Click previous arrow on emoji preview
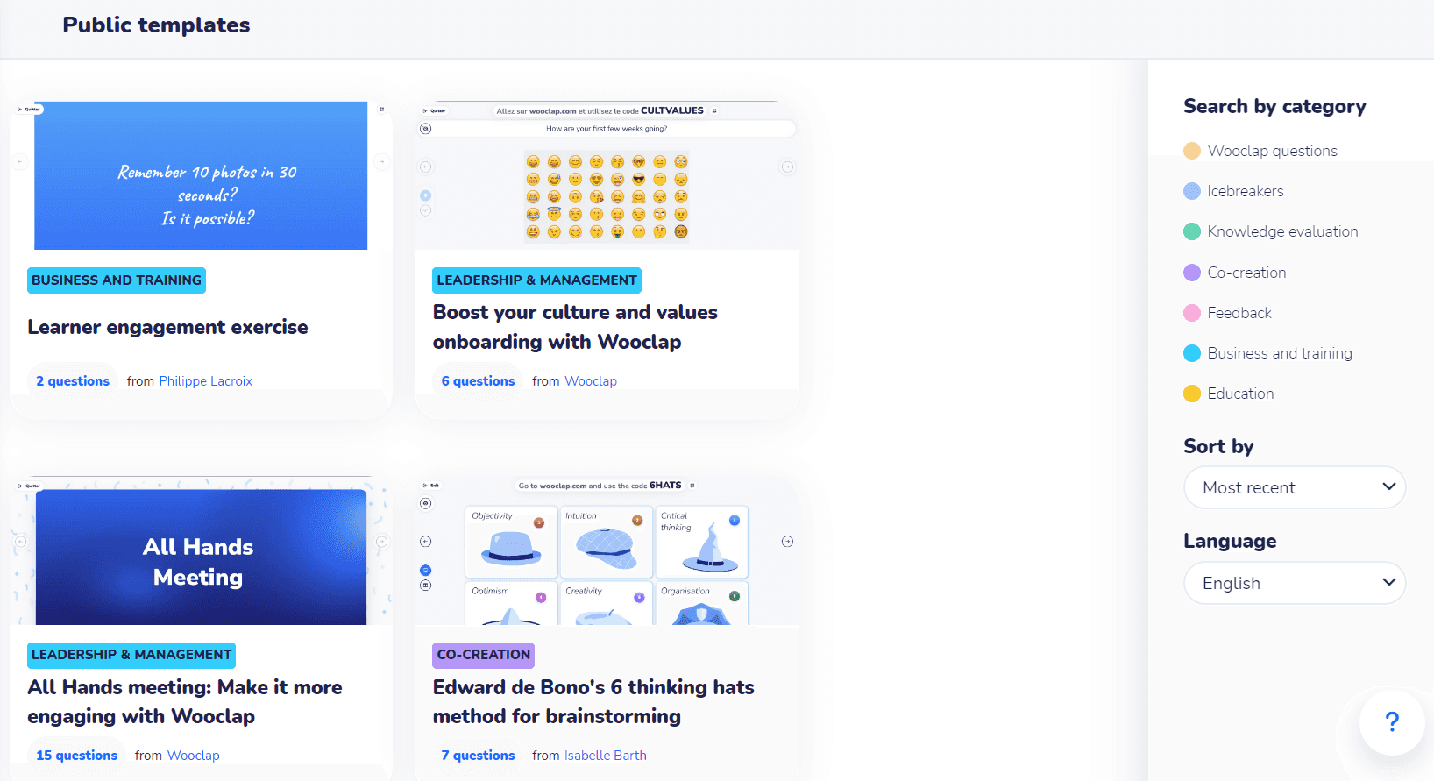The image size is (1434, 781). click(x=425, y=167)
